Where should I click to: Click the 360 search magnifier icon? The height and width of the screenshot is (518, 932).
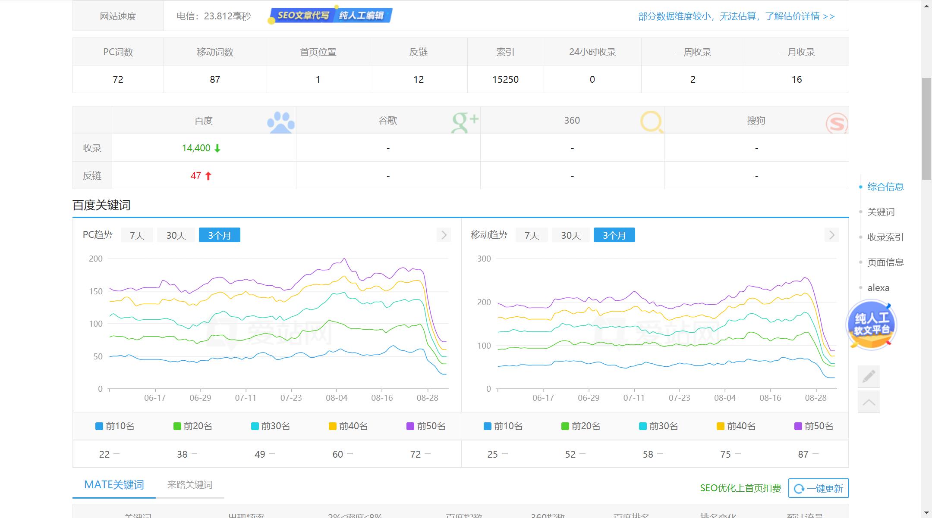pos(652,122)
